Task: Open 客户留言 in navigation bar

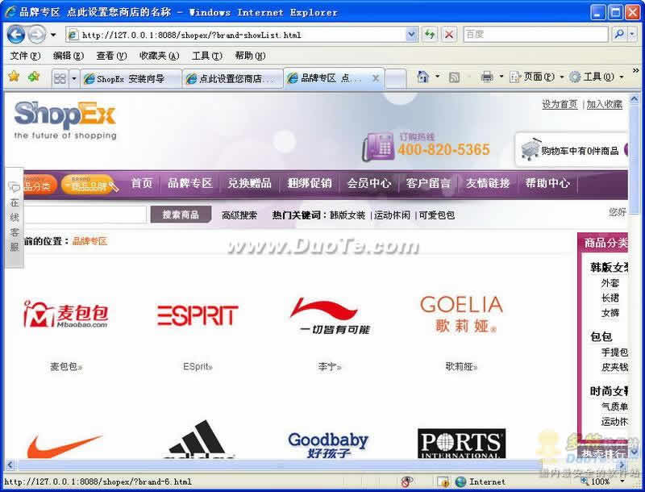Action: click(429, 183)
